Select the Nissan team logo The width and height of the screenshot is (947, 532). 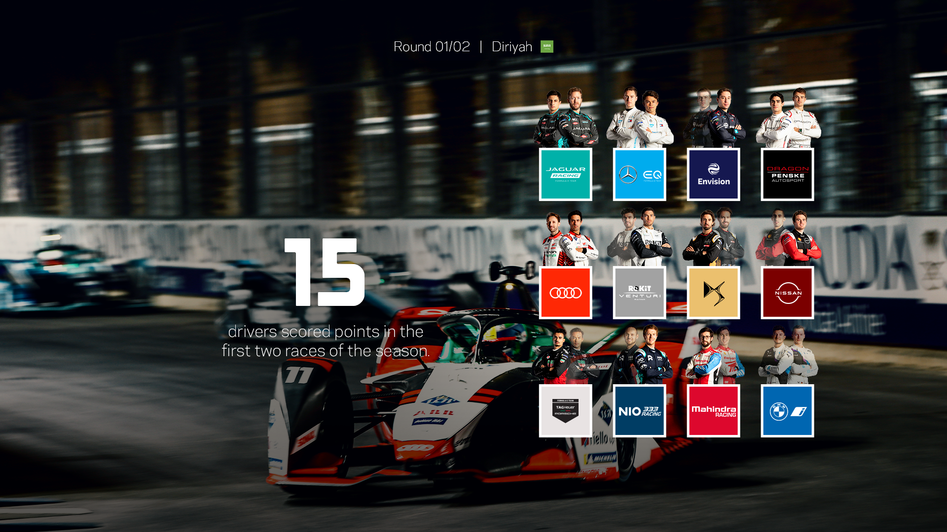(x=787, y=293)
